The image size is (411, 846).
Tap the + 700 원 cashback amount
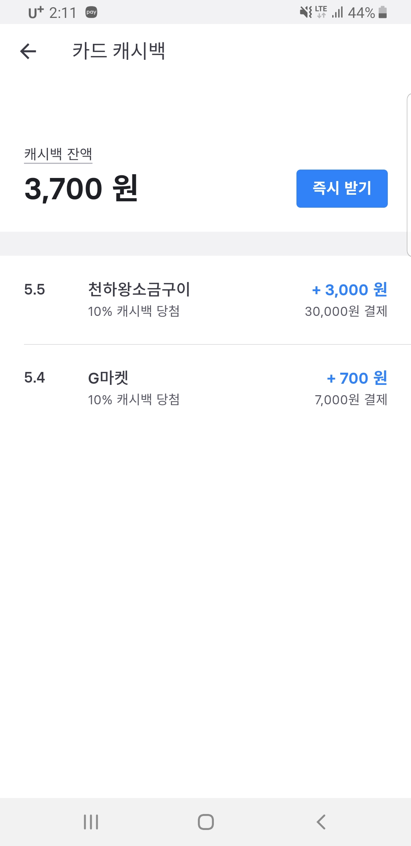(x=357, y=378)
